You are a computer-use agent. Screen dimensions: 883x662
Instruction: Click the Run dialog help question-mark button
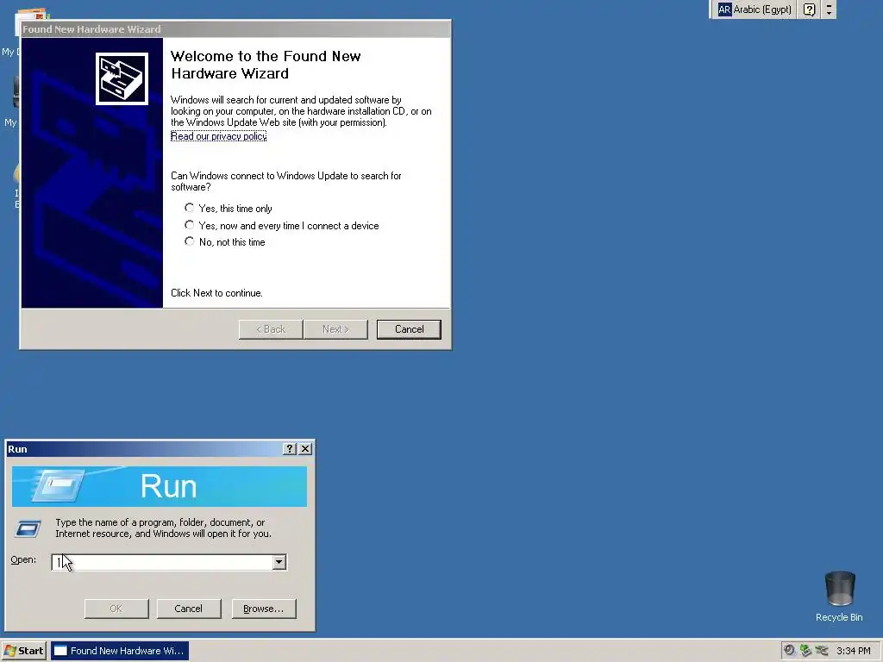[x=290, y=448]
